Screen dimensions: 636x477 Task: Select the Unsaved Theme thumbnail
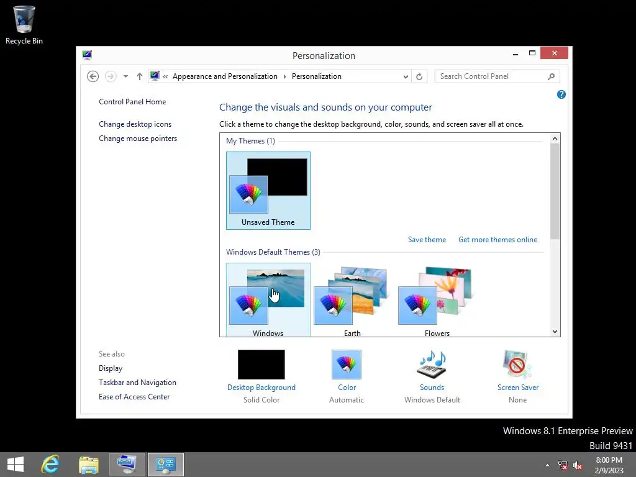pos(268,191)
